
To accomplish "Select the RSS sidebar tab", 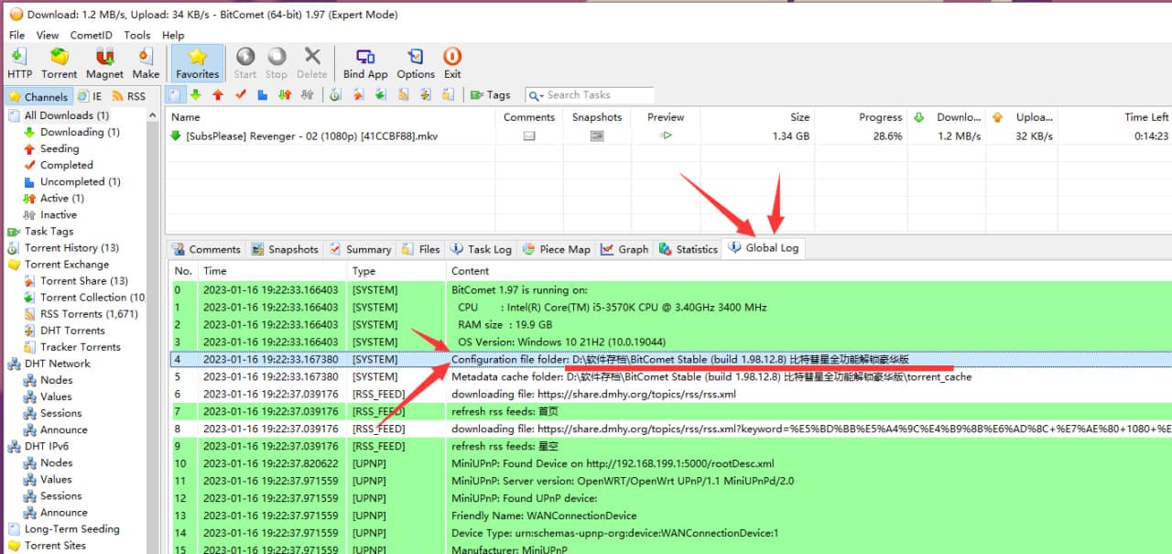I will (128, 96).
